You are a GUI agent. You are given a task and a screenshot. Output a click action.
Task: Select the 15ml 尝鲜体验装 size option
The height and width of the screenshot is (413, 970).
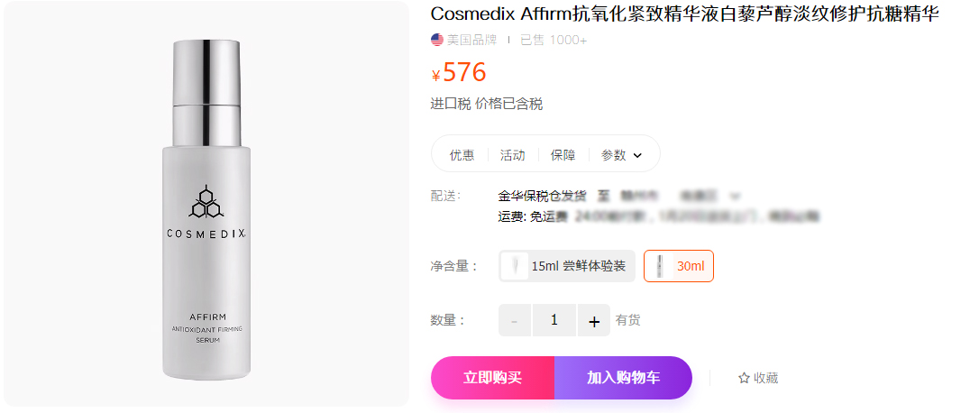(567, 266)
